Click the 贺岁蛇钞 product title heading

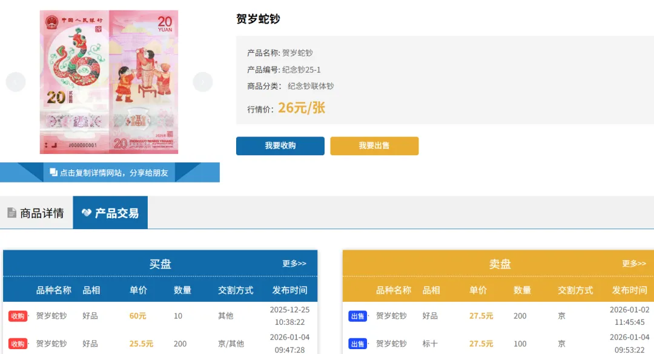pyautogui.click(x=258, y=19)
